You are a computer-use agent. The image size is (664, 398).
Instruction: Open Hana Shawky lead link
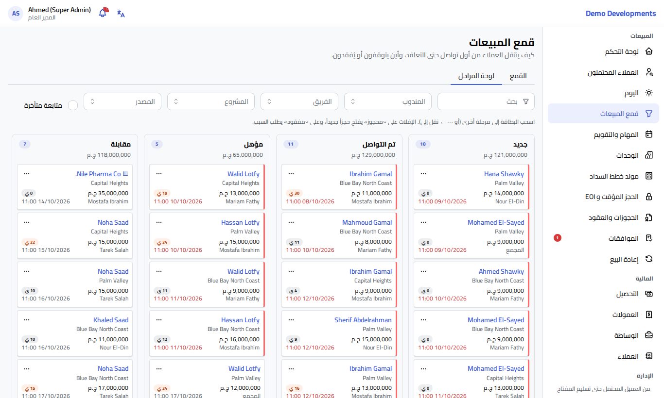click(x=504, y=174)
